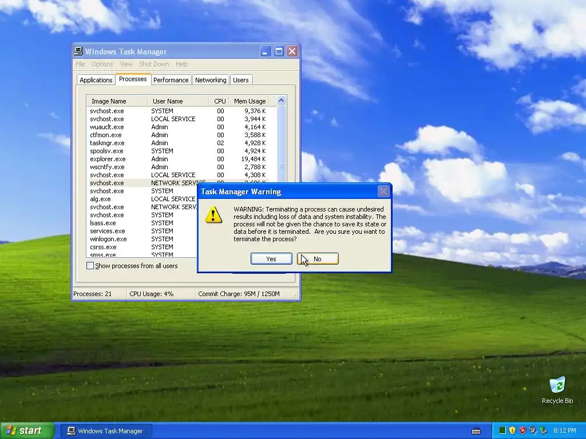Switch to the Users tab
Screen dimensions: 586x439
[x=241, y=80]
